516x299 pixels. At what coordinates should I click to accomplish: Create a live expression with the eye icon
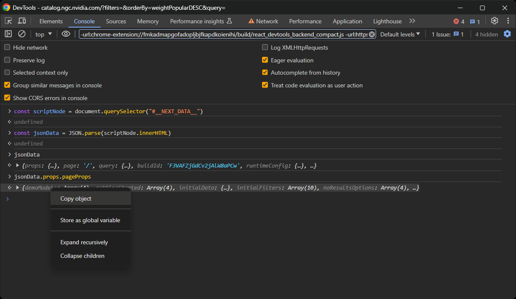[x=66, y=34]
